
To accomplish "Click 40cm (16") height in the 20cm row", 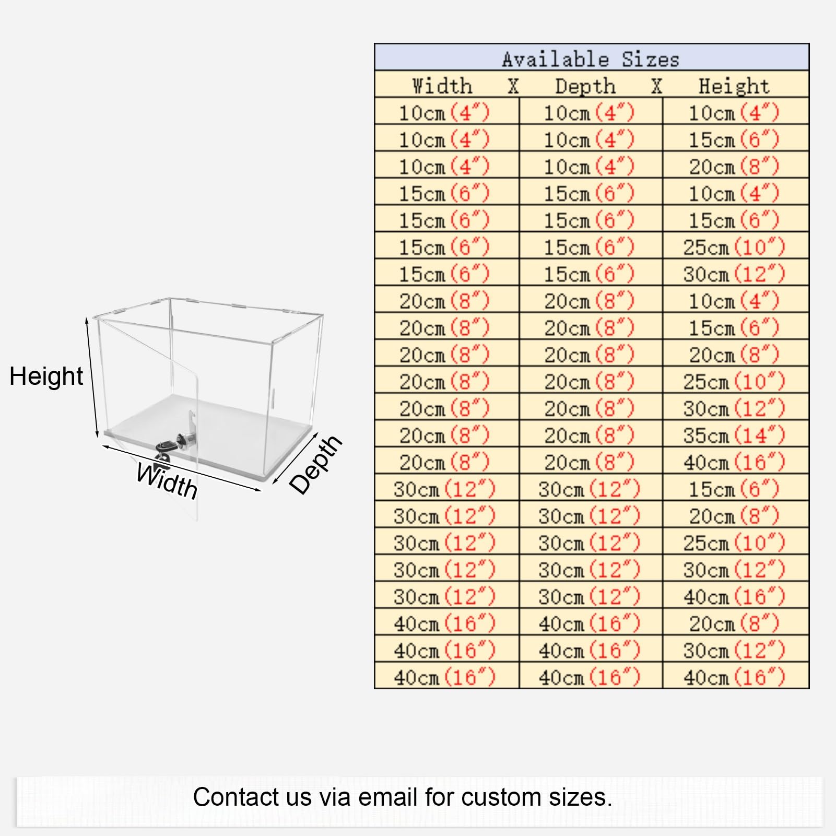I will click(x=734, y=462).
